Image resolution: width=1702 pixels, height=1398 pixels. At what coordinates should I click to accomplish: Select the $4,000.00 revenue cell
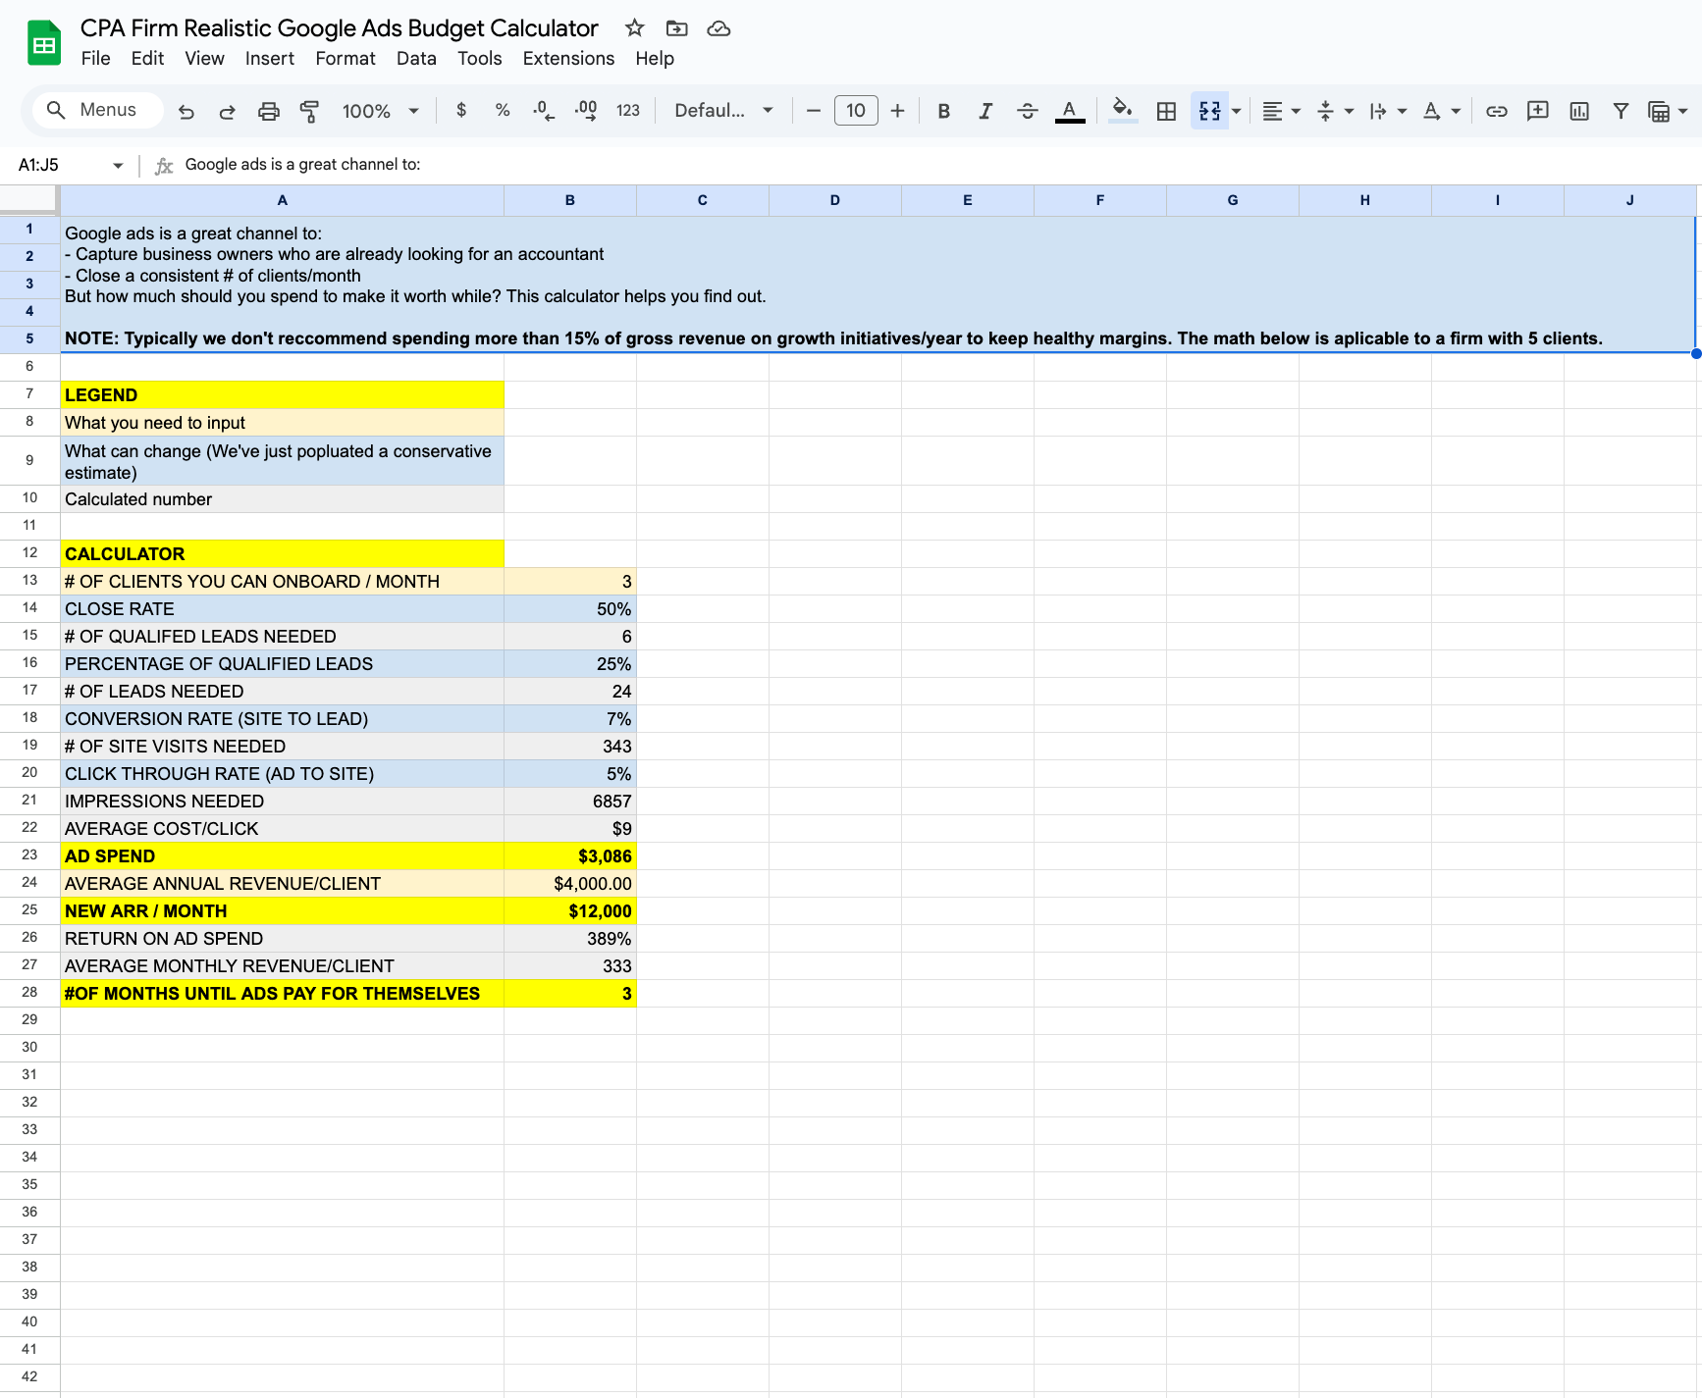pyautogui.click(x=570, y=884)
